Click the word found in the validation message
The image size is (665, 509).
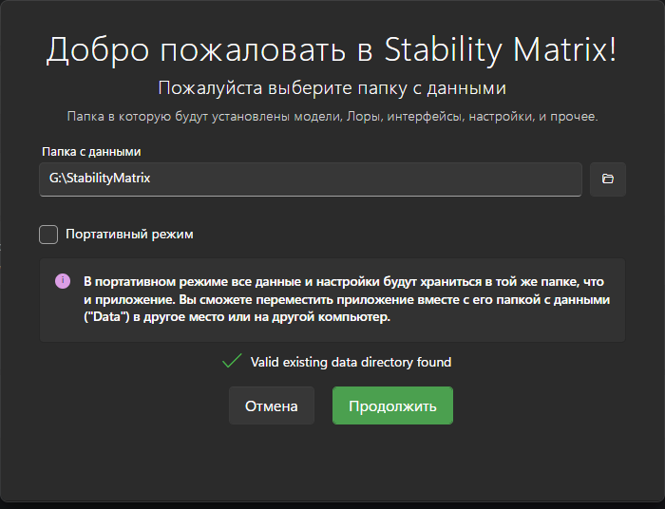tap(434, 363)
